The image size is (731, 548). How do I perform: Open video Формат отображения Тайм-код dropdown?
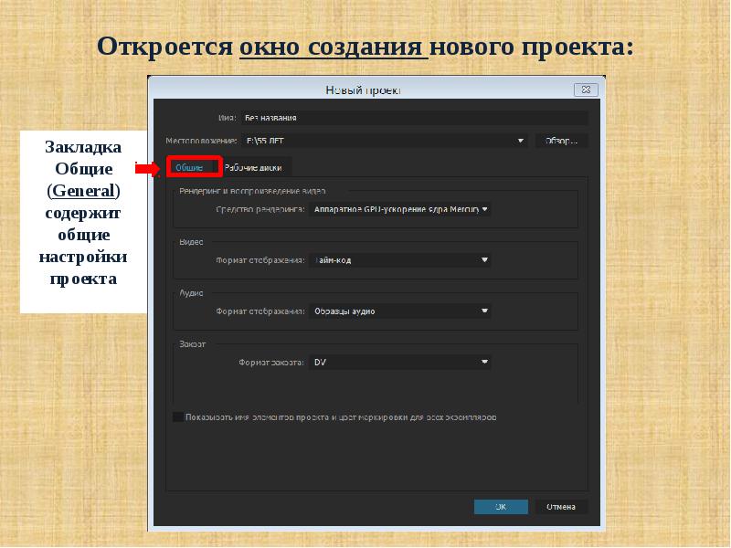click(x=399, y=260)
